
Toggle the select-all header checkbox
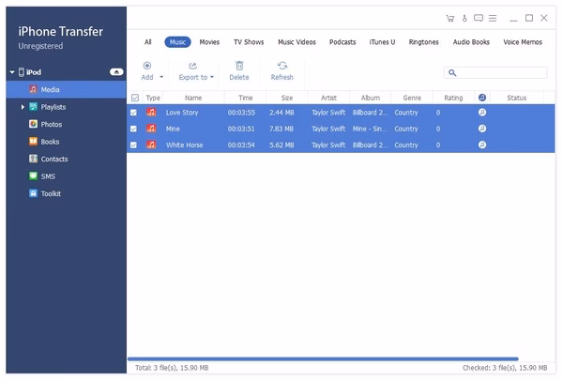pyautogui.click(x=134, y=98)
